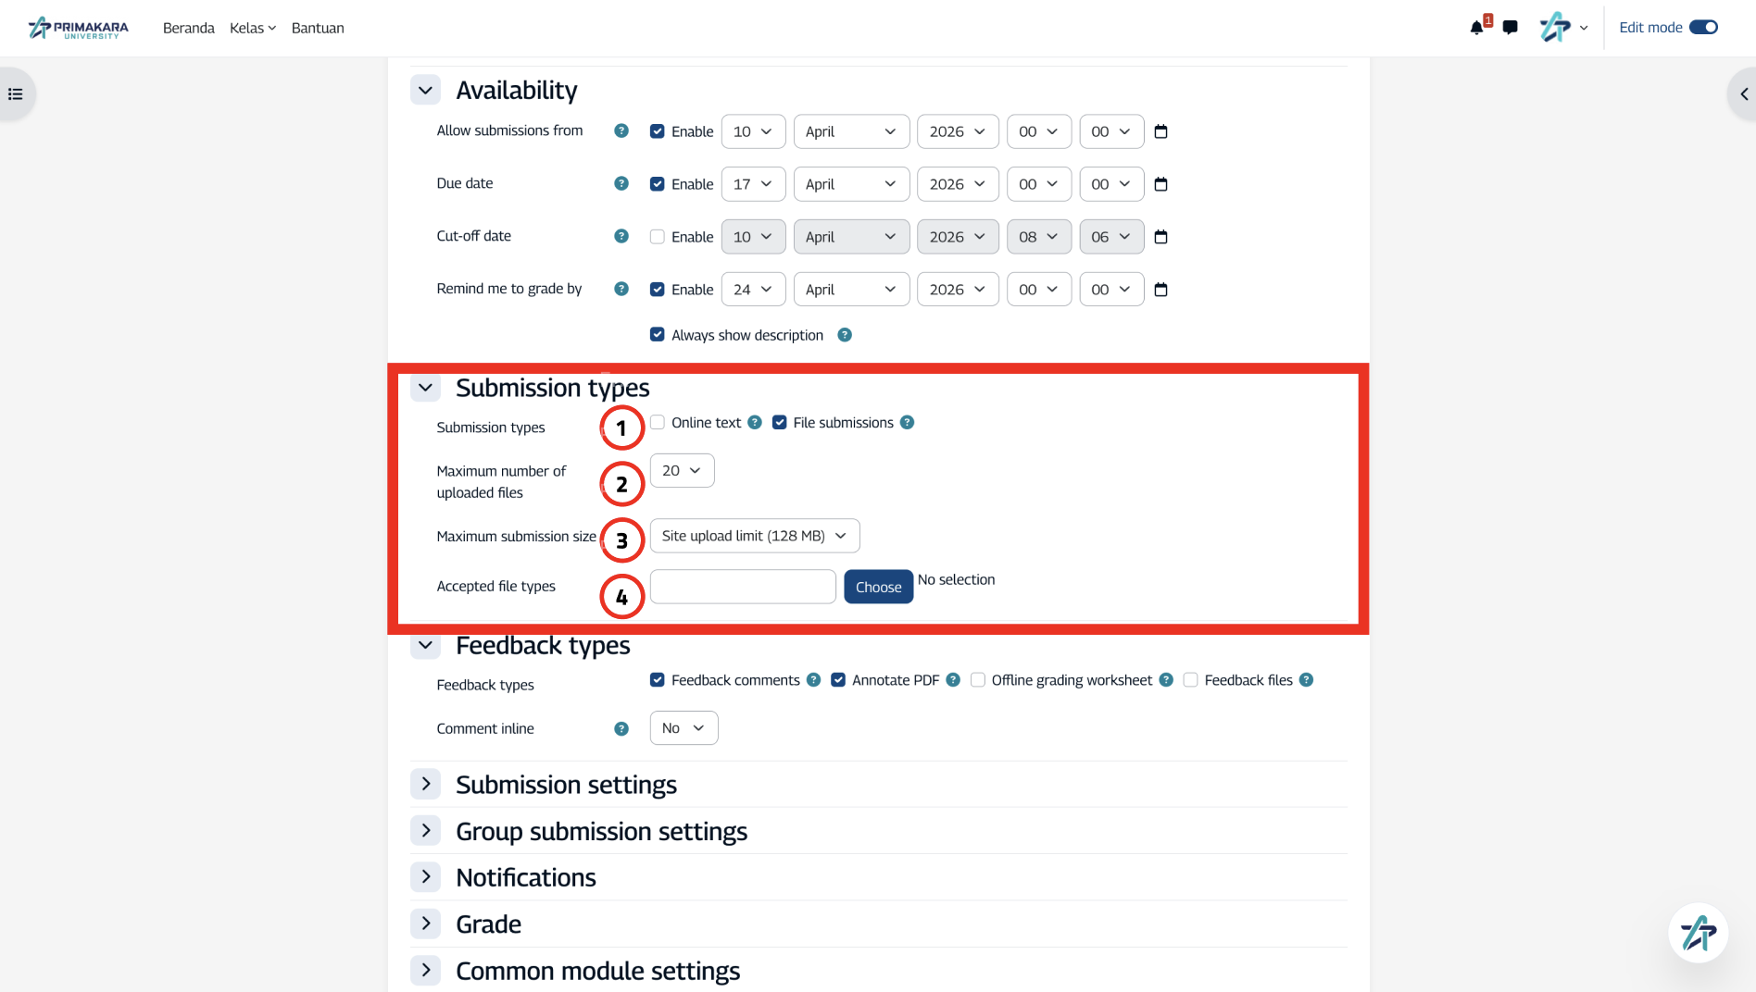Toggle the Edit mode switch
This screenshot has width=1756, height=992.
pos(1703,28)
